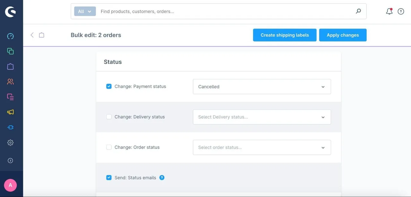Screen dimensions: 411x197
Task: Open the Customers icon in sidebar
Action: 10,82
